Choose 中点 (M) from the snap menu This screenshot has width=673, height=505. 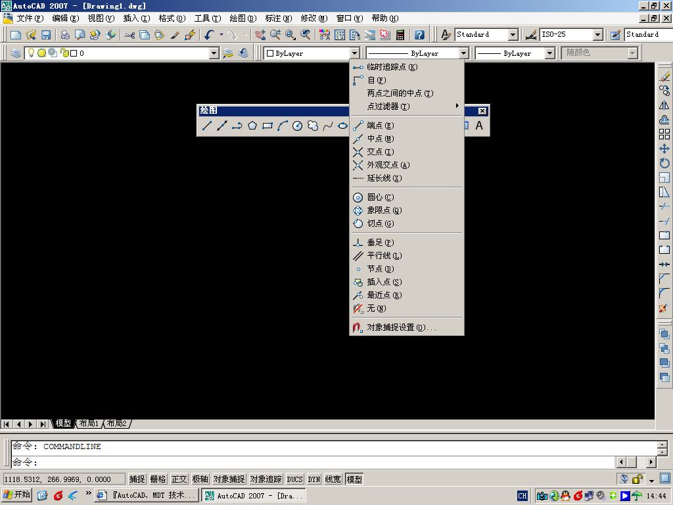click(407, 139)
